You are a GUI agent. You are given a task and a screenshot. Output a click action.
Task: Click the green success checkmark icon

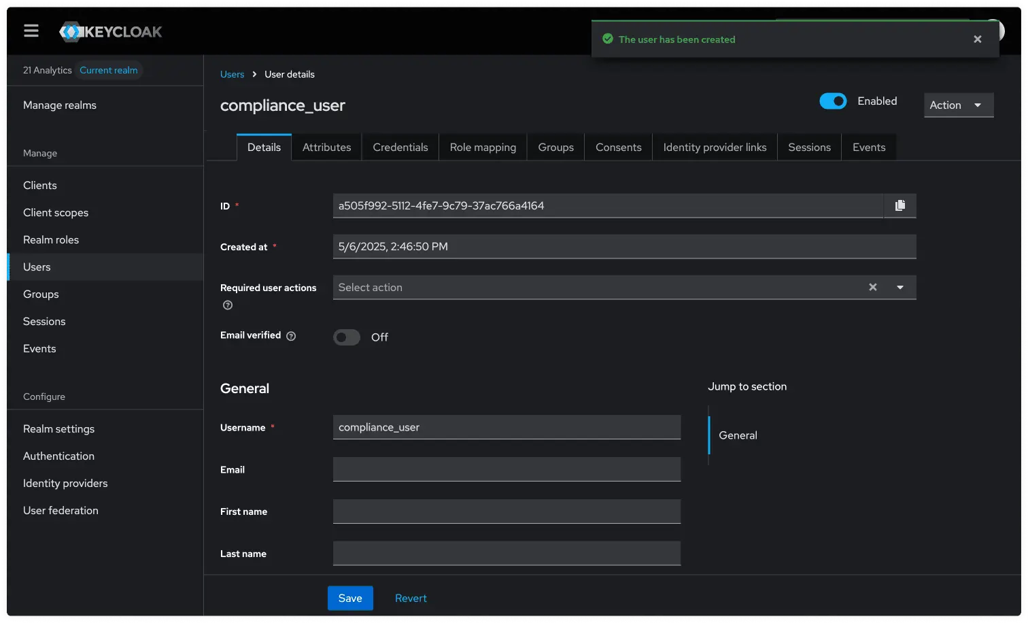[607, 39]
